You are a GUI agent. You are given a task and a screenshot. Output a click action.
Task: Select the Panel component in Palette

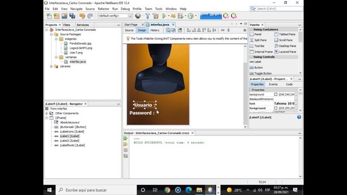coord(256,34)
